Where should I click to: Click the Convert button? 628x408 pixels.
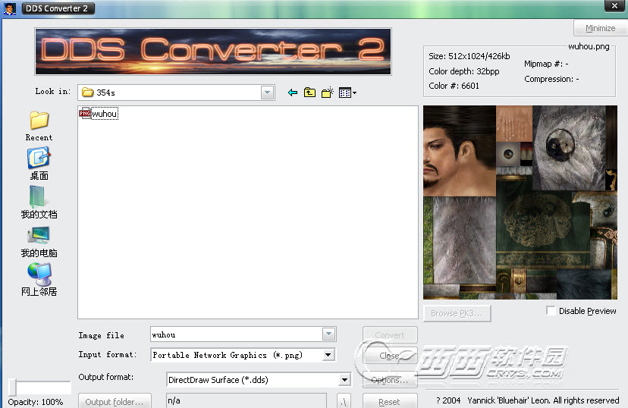tap(390, 334)
